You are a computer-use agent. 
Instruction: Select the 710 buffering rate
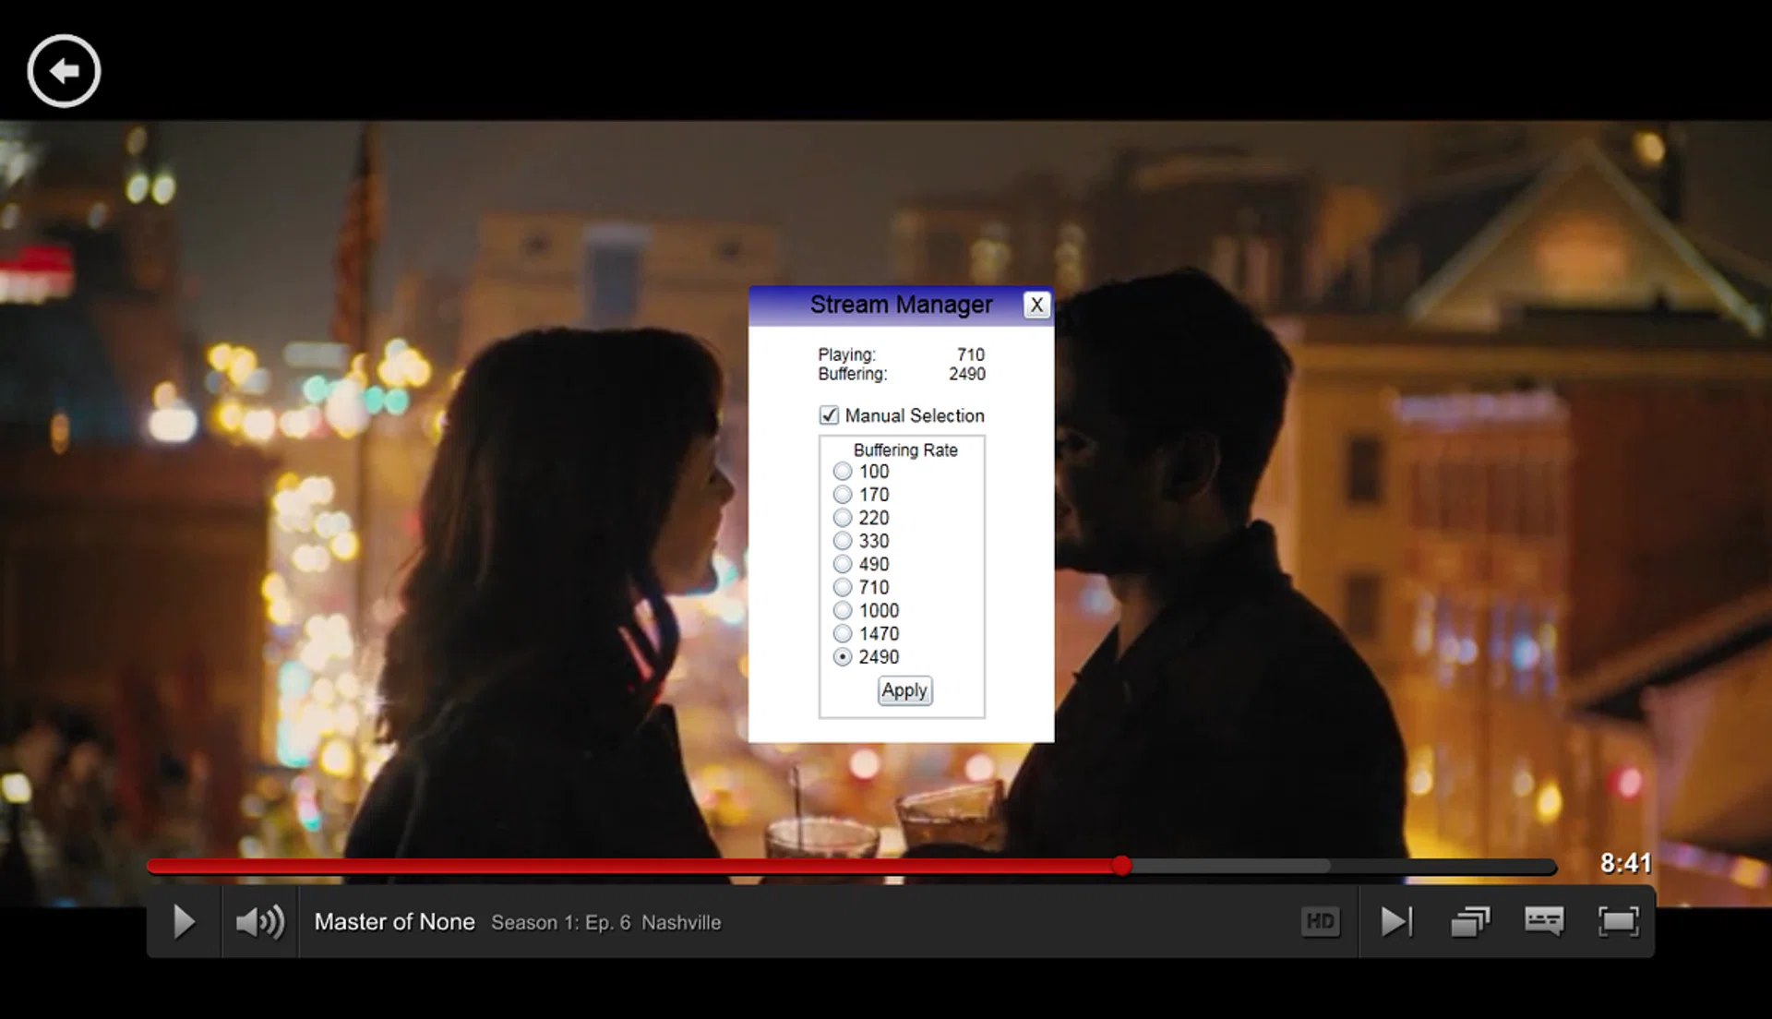[843, 588]
